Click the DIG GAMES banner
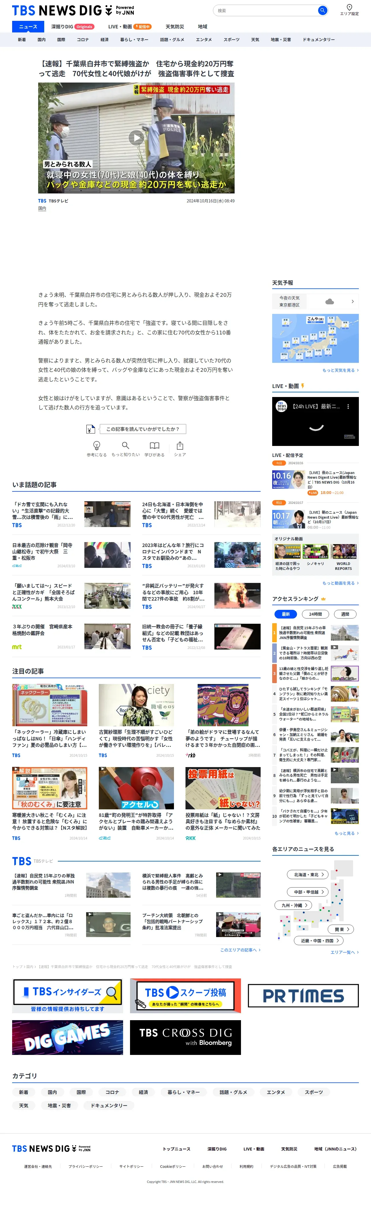Viewport: 371px width, 1222px height. click(x=68, y=1038)
